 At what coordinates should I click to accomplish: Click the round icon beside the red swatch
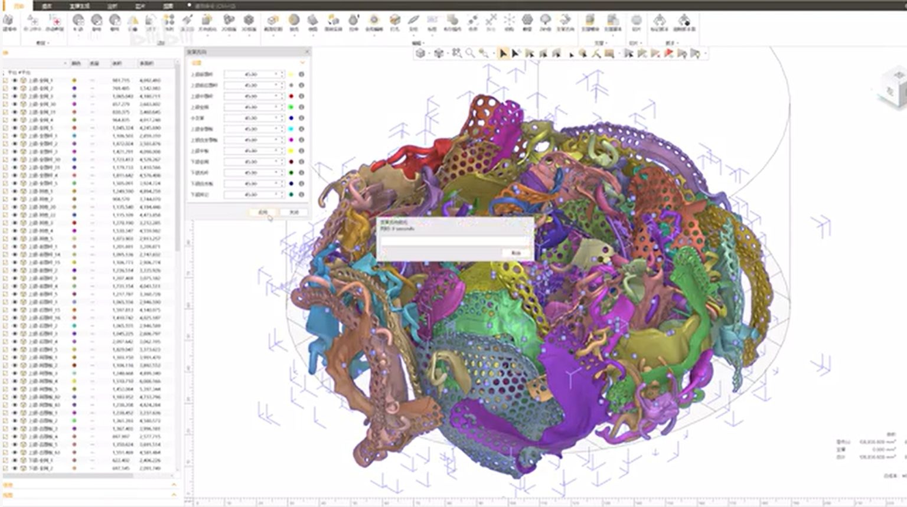click(302, 96)
